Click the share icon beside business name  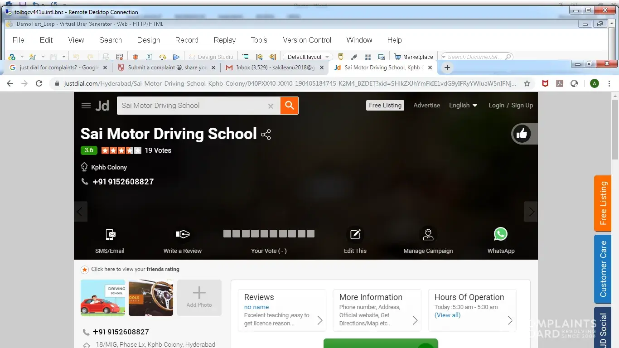(x=266, y=135)
